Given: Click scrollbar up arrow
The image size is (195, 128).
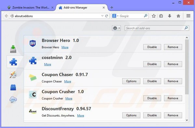Looking at the screenshot, I should click(x=187, y=38).
